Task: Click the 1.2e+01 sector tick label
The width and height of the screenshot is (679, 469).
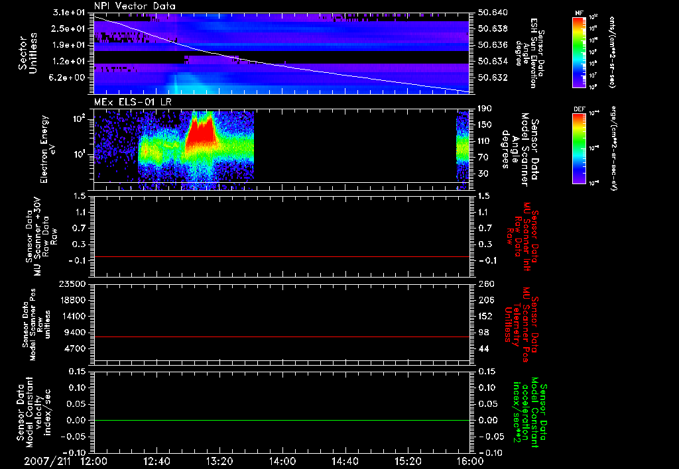Action: pos(69,61)
